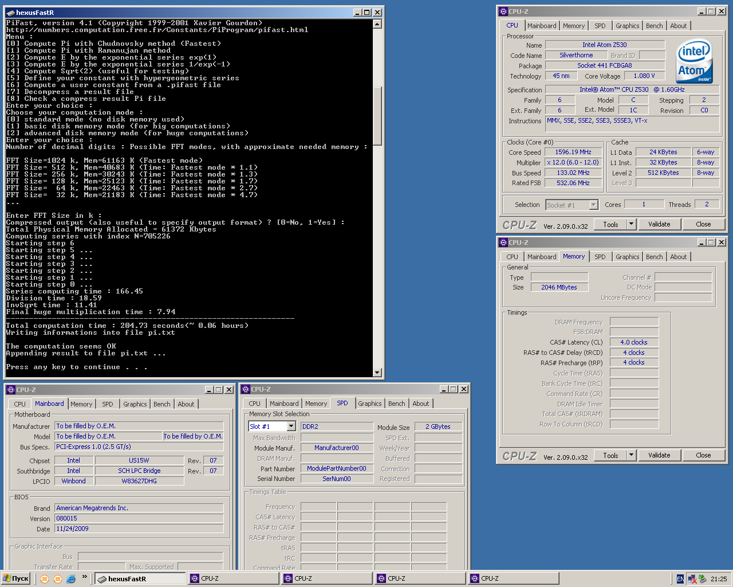Click the 4.0 clocks CAS latency value

(634, 342)
